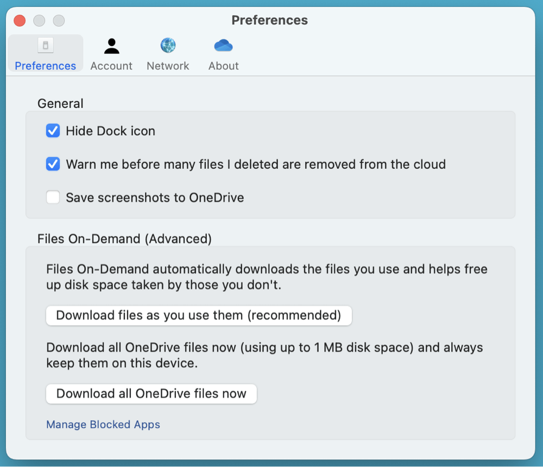Open Manage Blocked Apps
This screenshot has height=467, width=543.
(103, 424)
